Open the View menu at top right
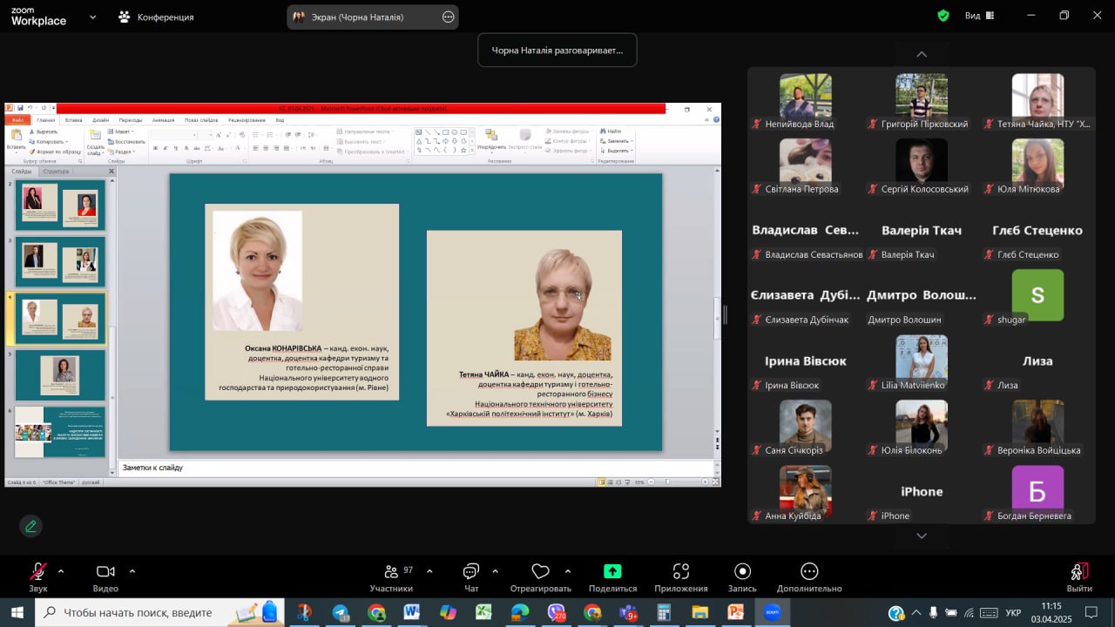The width and height of the screenshot is (1115, 627). click(x=980, y=16)
